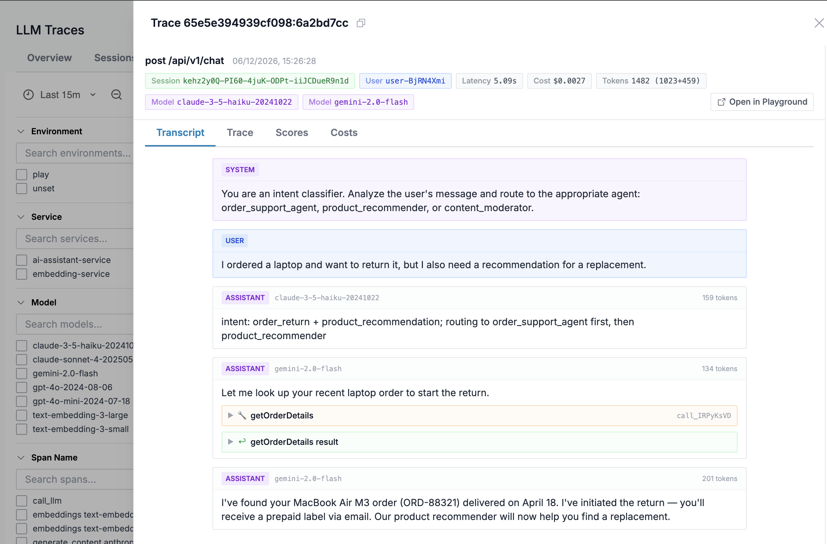The width and height of the screenshot is (827, 544).
Task: Copy the trace ID icon
Action: [x=361, y=23]
